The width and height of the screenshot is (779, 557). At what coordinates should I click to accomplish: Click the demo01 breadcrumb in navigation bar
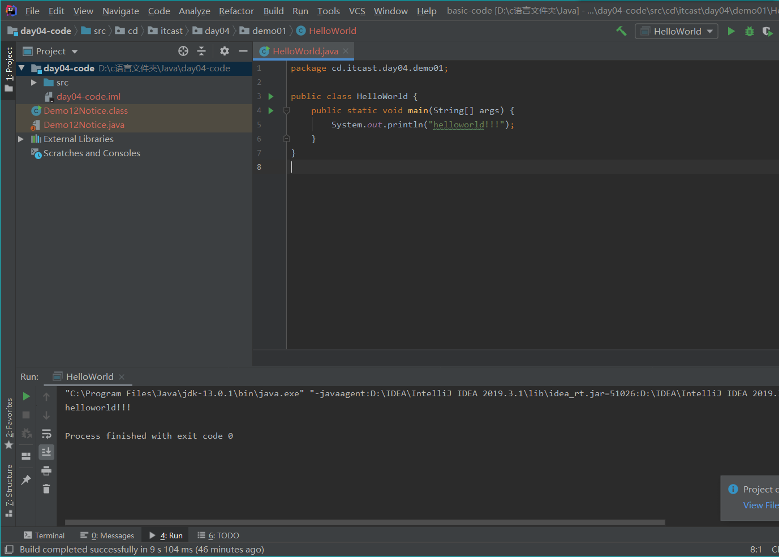tap(263, 31)
